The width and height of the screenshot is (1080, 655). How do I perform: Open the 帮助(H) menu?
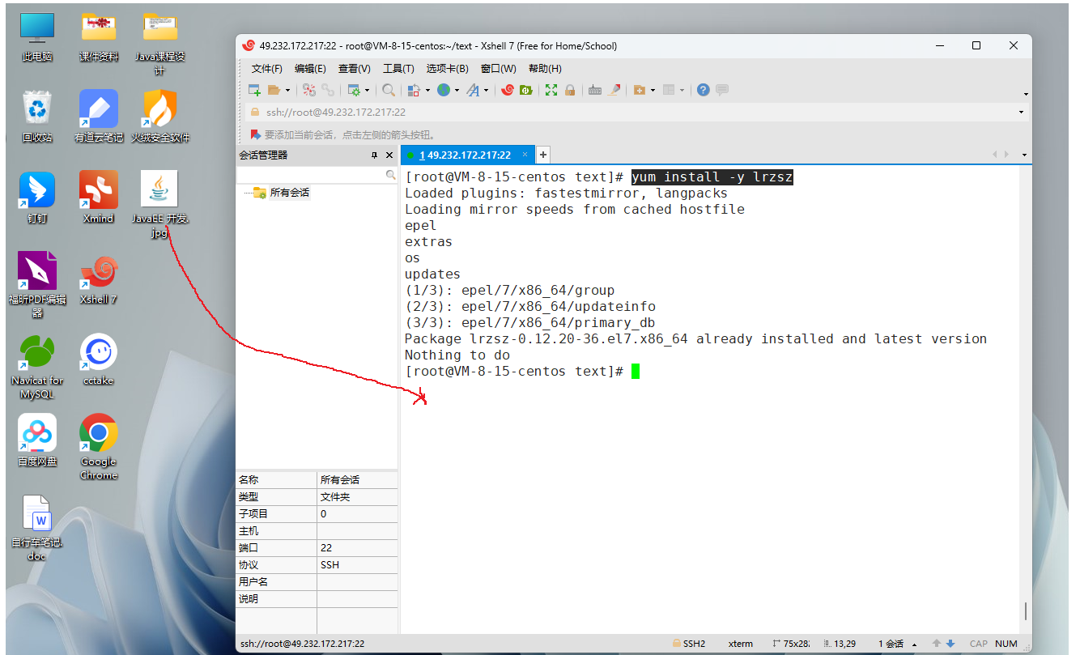tap(545, 69)
